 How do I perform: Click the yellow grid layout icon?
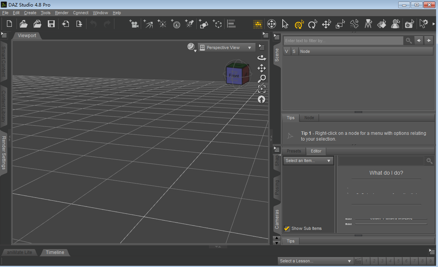tap(257, 24)
